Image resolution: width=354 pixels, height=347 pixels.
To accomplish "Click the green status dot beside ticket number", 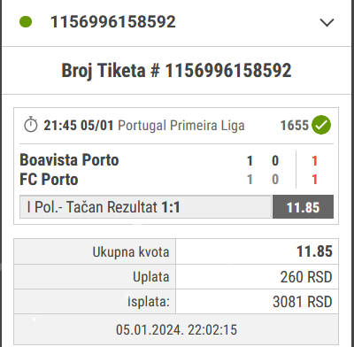I will [x=26, y=22].
